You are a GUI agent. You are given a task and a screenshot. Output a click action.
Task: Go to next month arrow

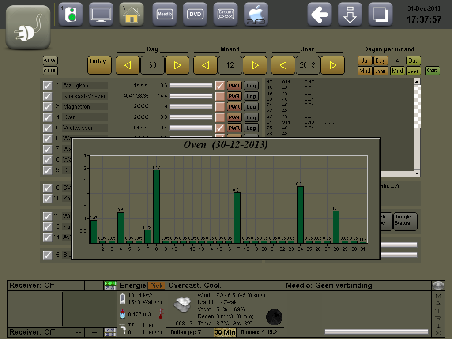tap(255, 65)
